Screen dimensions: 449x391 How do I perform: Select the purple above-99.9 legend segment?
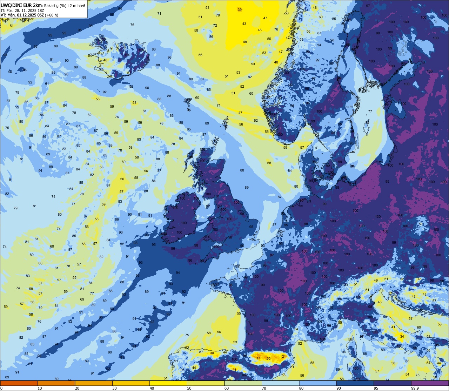pos(430,383)
